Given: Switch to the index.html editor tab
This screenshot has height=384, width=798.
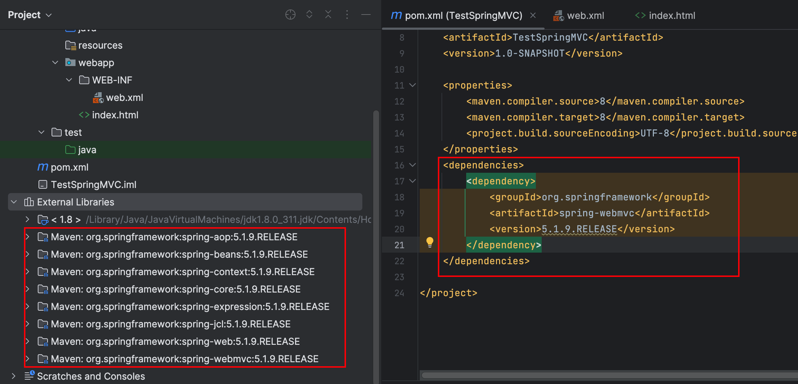Looking at the screenshot, I should click(665, 16).
